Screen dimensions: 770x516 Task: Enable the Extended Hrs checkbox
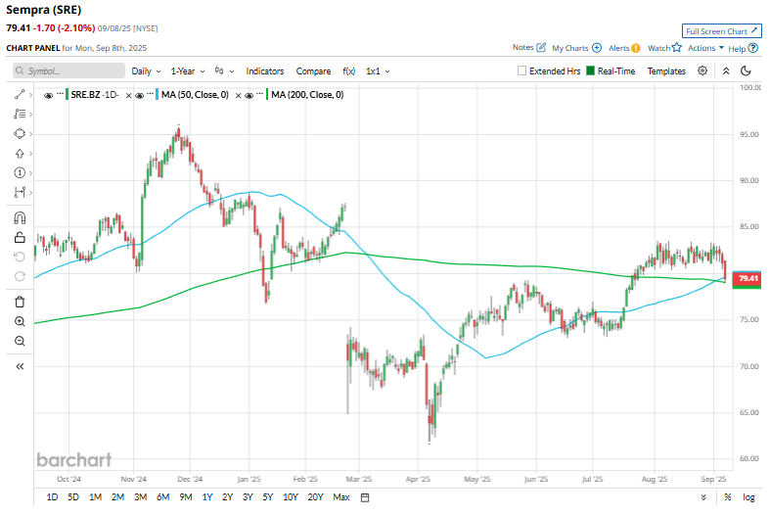(x=521, y=70)
